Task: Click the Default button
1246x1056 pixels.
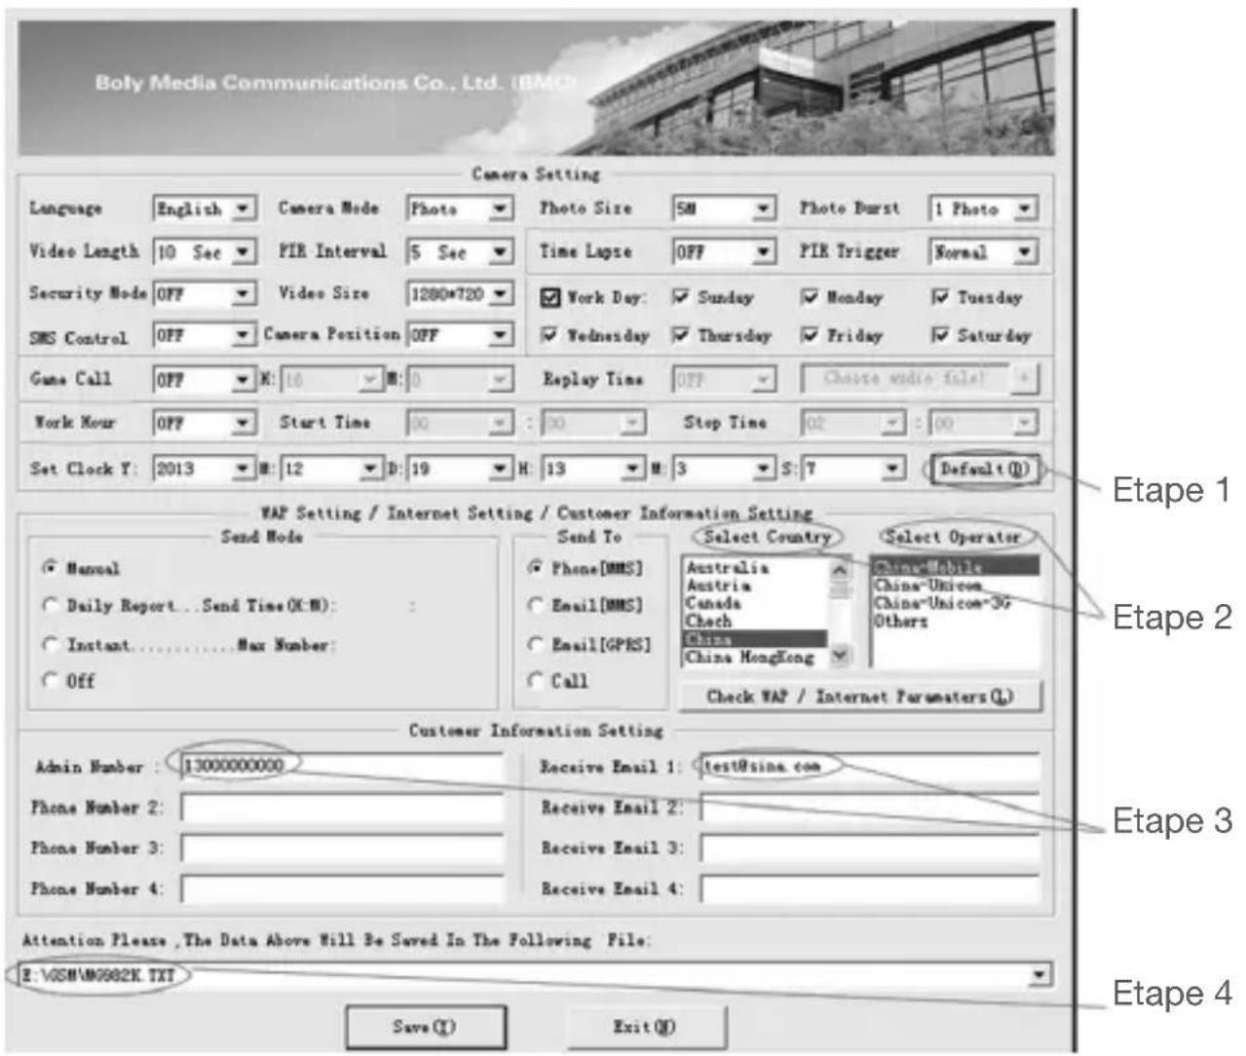Action: [x=983, y=470]
